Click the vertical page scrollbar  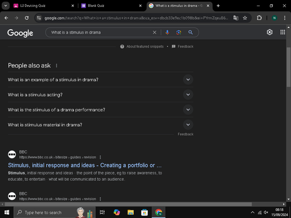[x=289, y=67]
